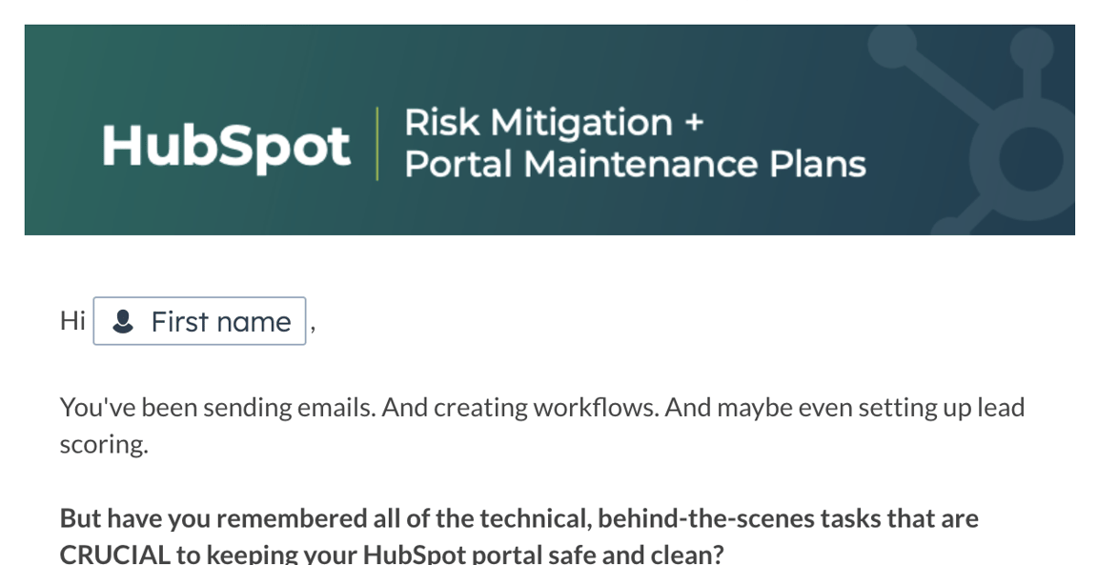Image resolution: width=1098 pixels, height=565 pixels.
Task: Click the word "scoring." ending the paragraph
Action: [x=104, y=444]
